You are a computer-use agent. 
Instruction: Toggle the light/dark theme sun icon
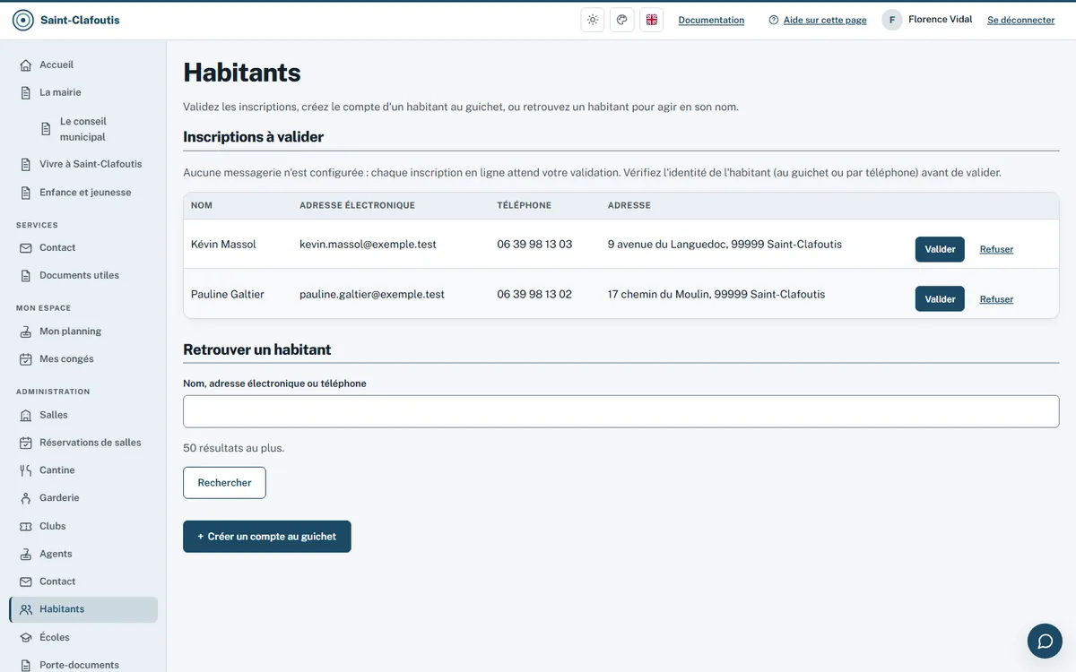(593, 20)
